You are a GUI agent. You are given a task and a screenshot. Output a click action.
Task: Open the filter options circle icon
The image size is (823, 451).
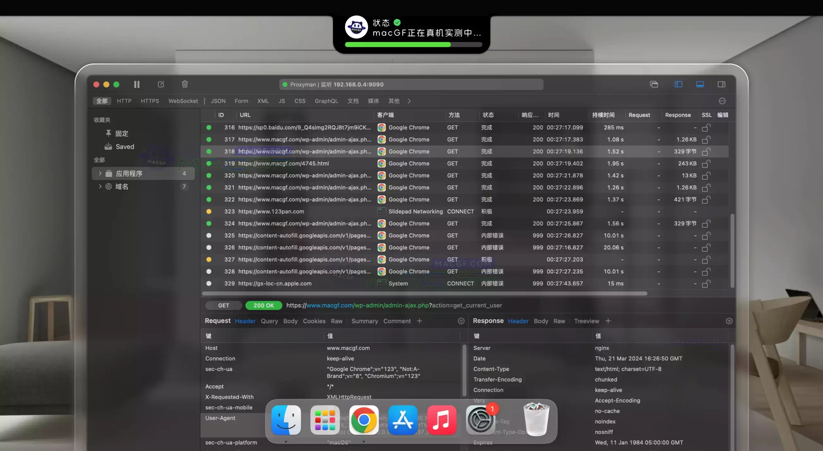coord(722,101)
